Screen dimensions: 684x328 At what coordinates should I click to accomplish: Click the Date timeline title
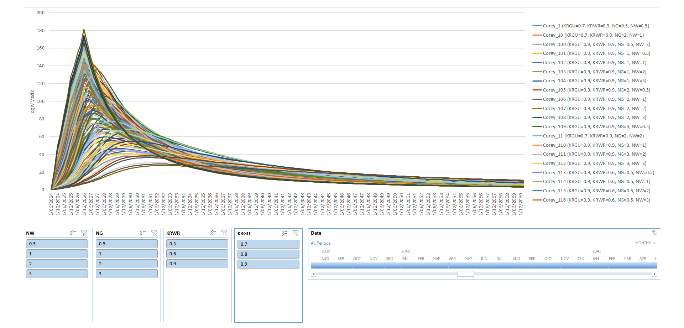(x=316, y=233)
